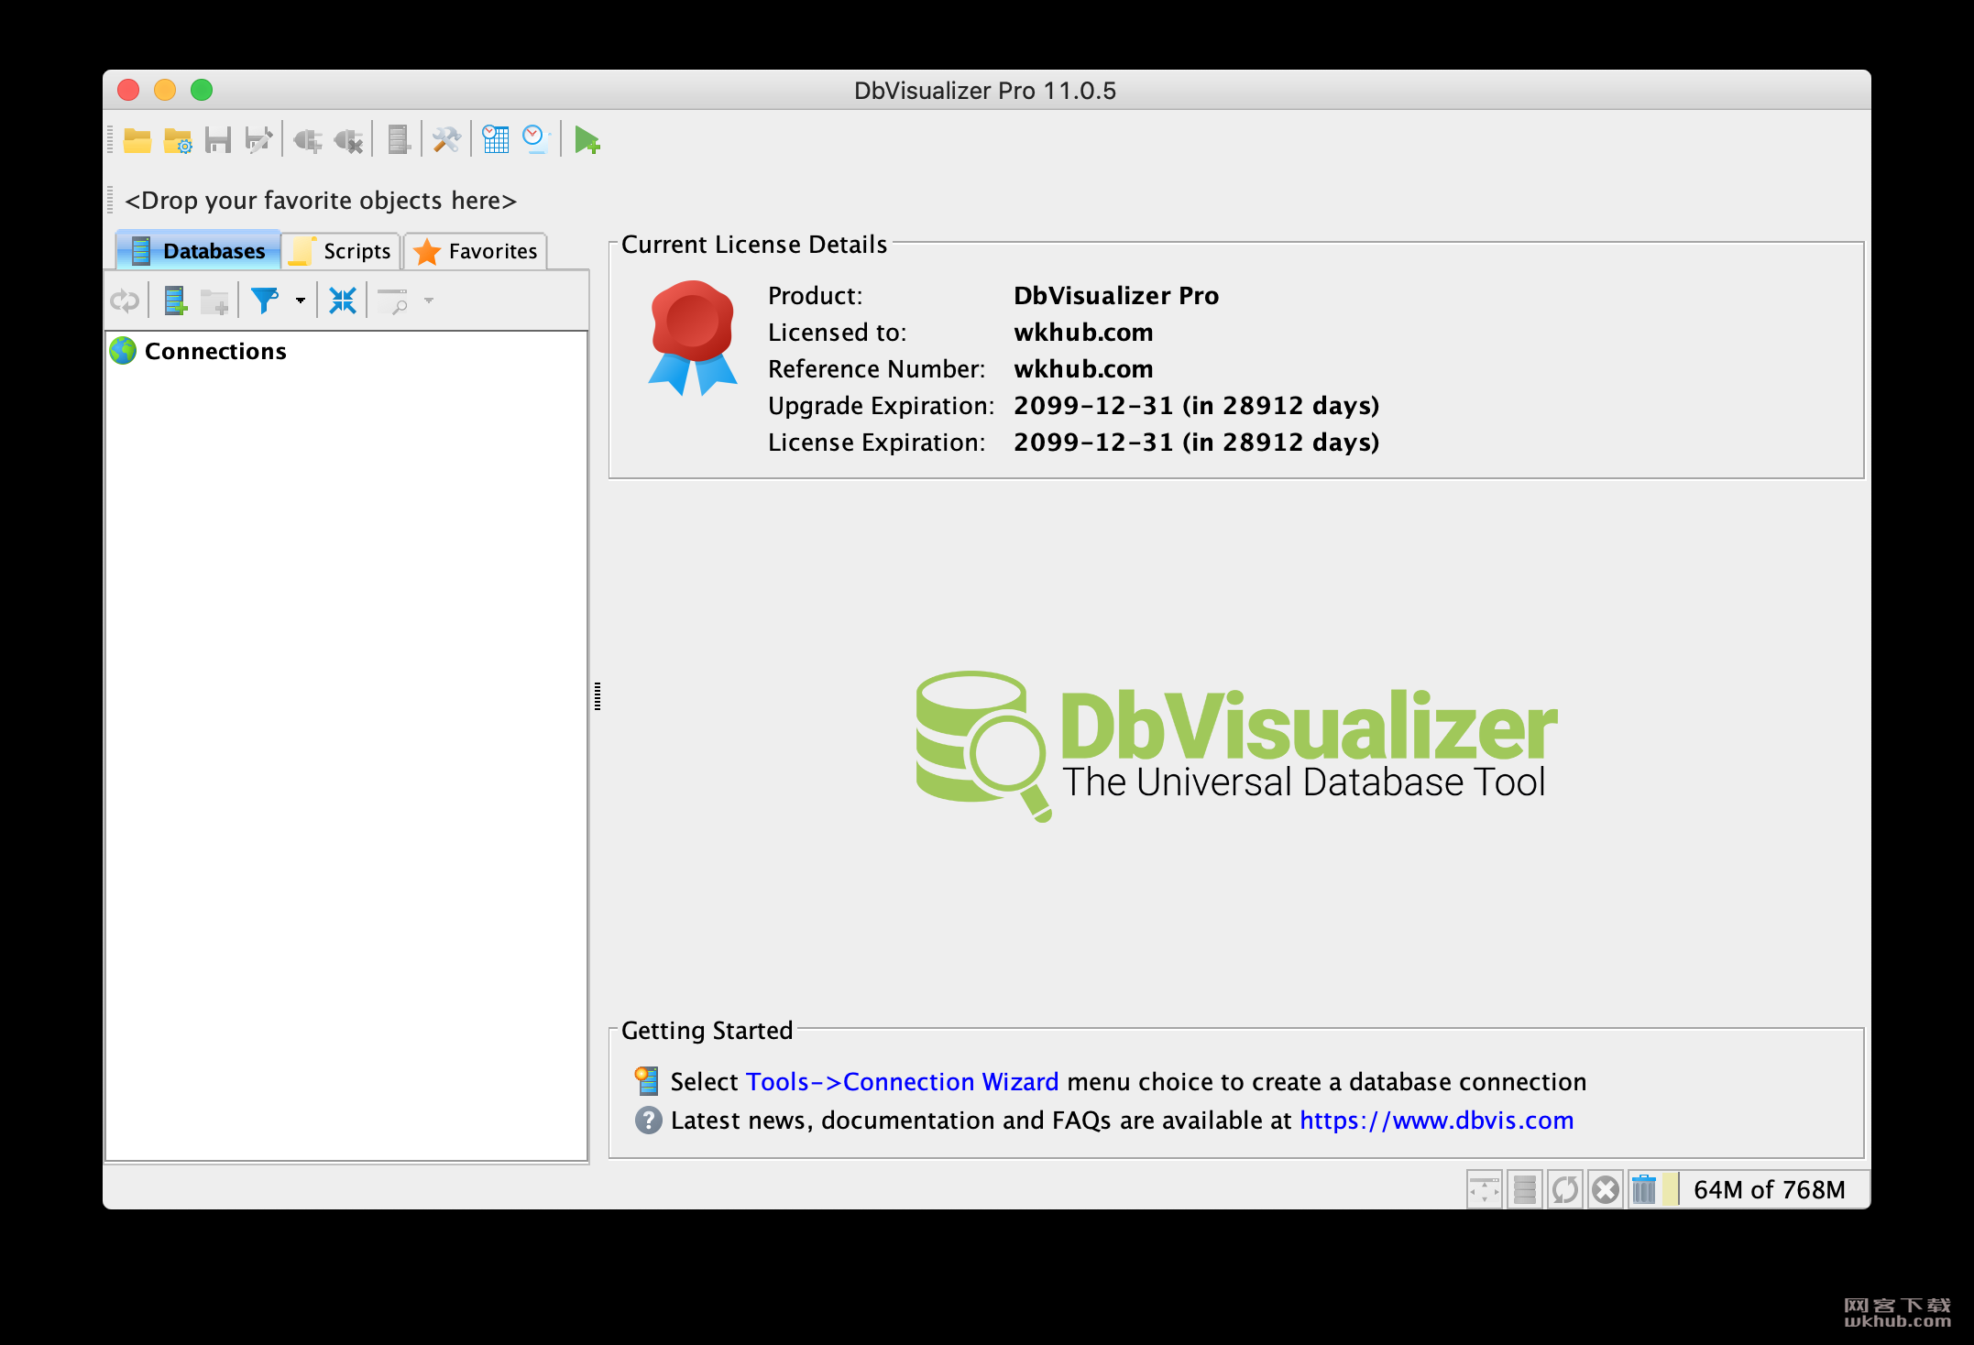The image size is (1974, 1345).
Task: Click the Connections globe icon
Action: [124, 351]
